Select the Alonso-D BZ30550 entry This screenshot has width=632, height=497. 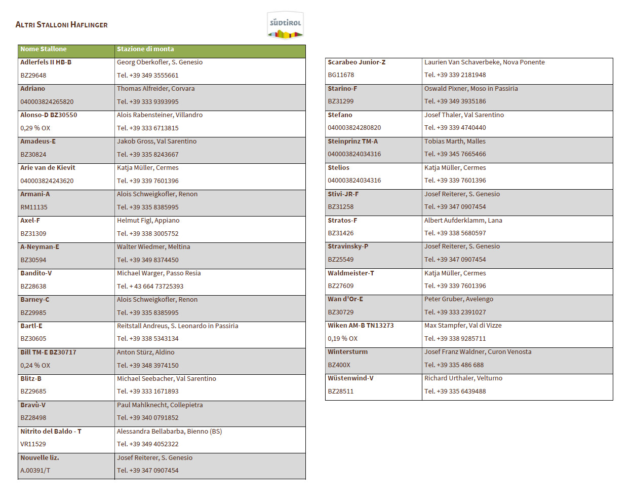click(x=49, y=115)
